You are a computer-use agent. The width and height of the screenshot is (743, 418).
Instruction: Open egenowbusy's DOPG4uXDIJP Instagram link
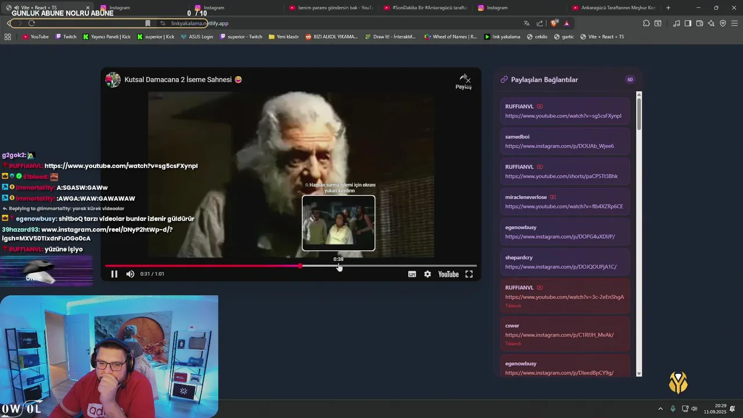(x=560, y=236)
